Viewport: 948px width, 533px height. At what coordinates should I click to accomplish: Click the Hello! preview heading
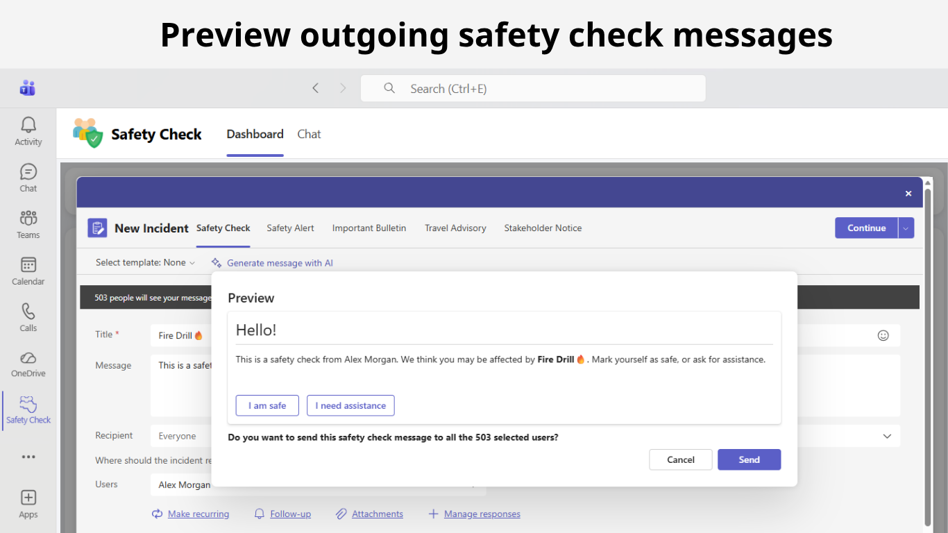click(256, 330)
